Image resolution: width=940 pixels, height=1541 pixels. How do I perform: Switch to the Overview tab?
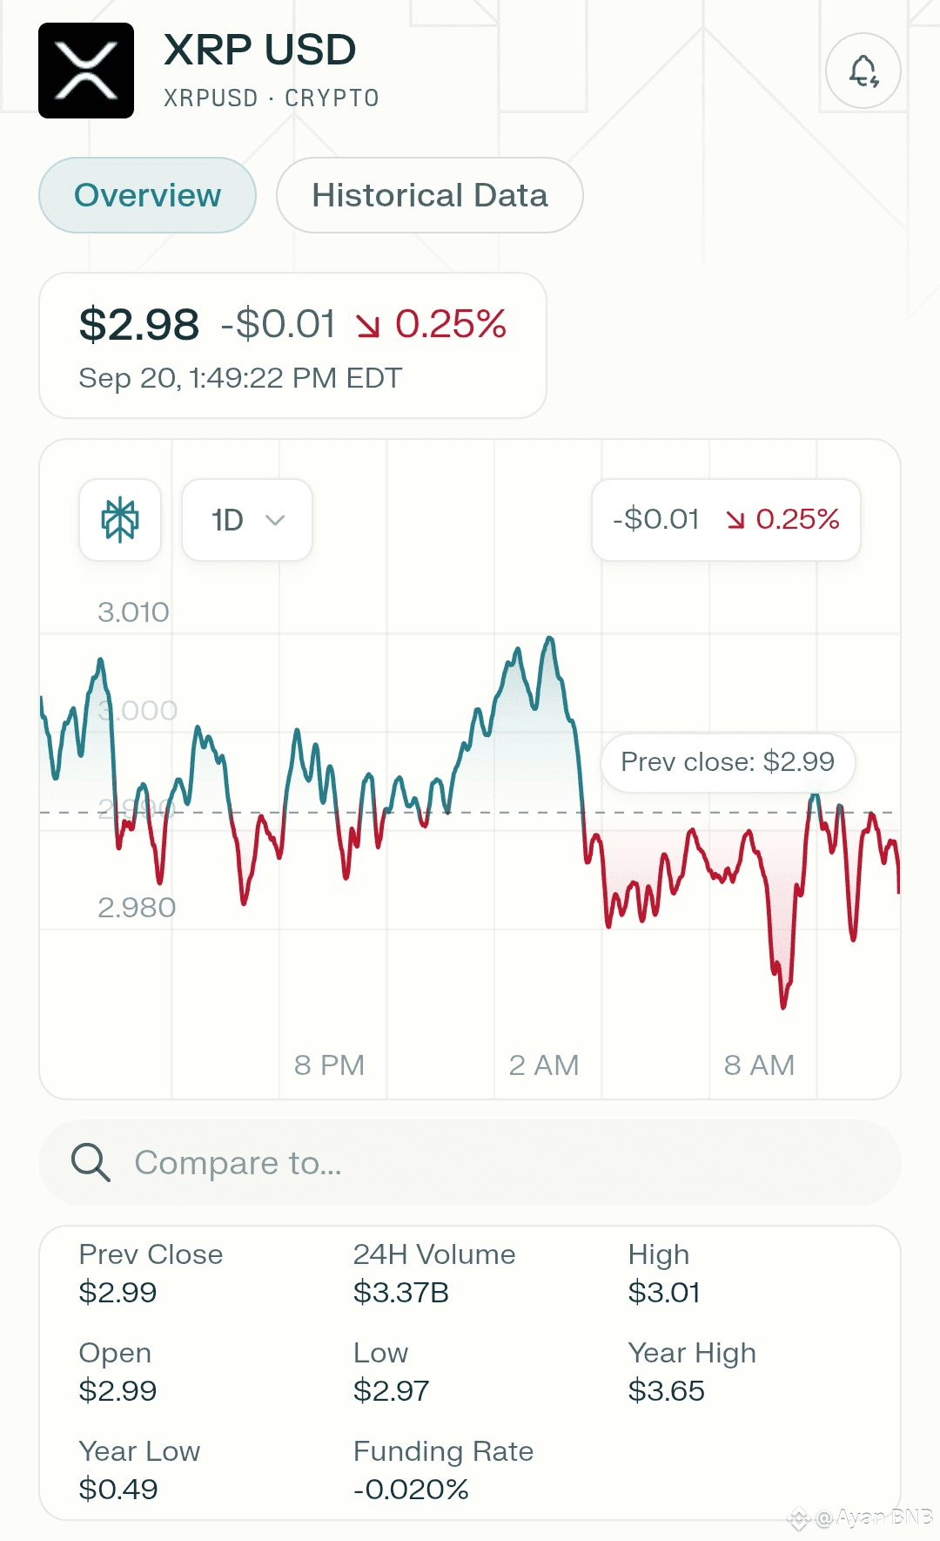(x=147, y=195)
